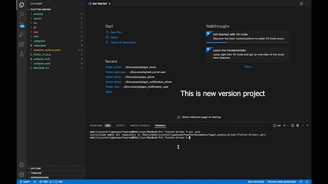Screen dimensions: 328x184
Task: Split the terminal panel
Action: coord(293,125)
